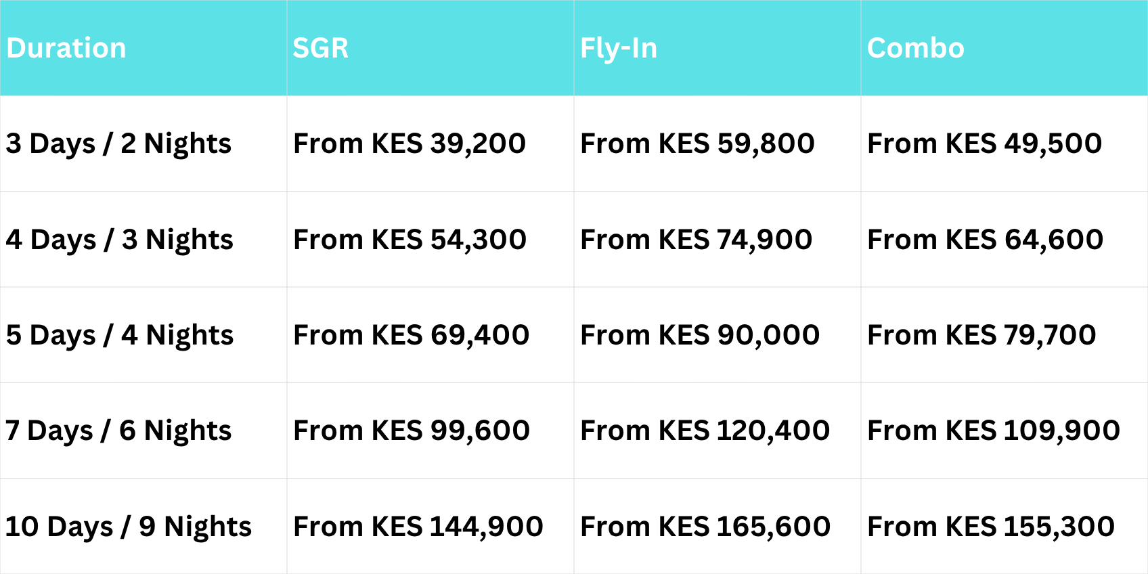Click the 4 Days / 3 Nights cell
The image size is (1148, 574).
tap(119, 240)
